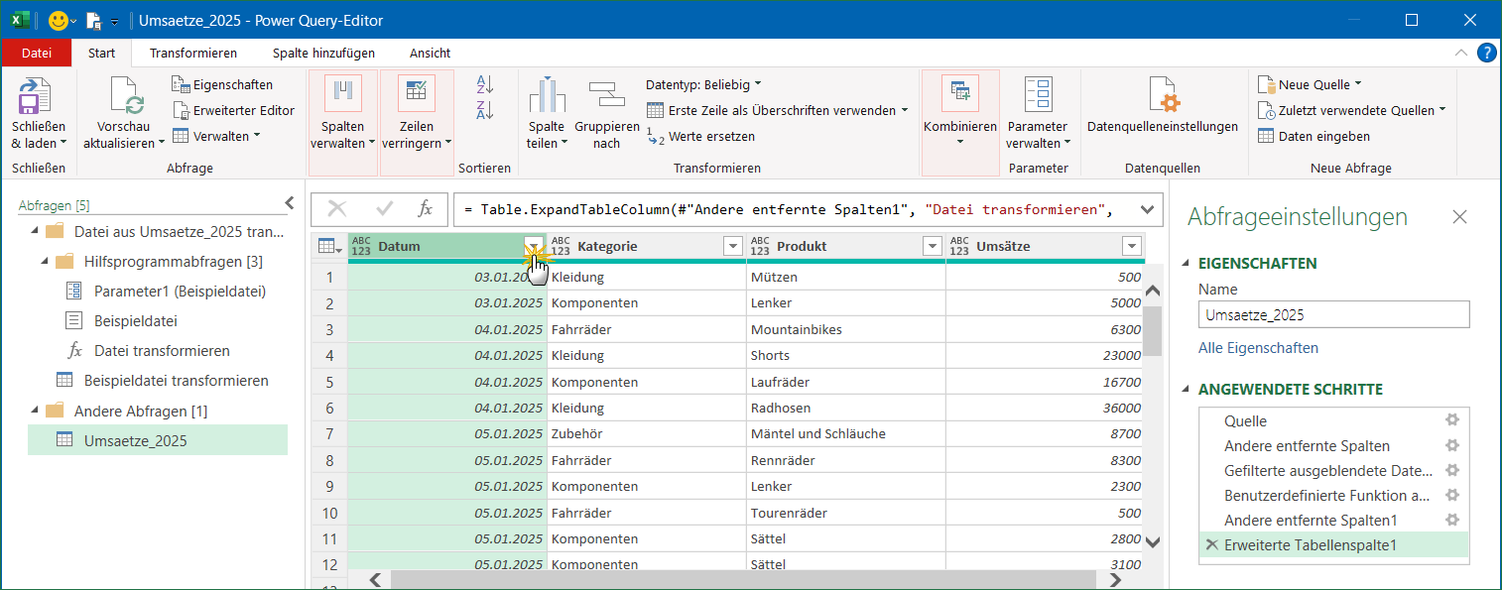Click Werte ersetzen button

point(700,136)
